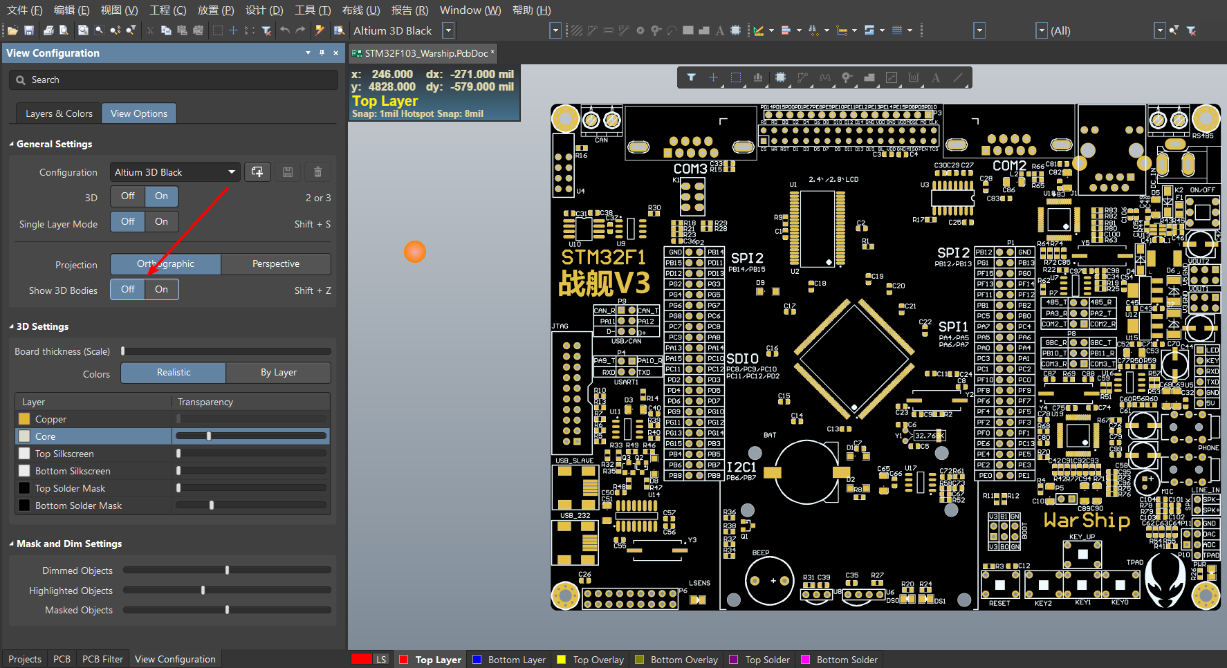Select the Top Solder layer tab
Viewport: 1227px width, 668px height.
click(759, 660)
